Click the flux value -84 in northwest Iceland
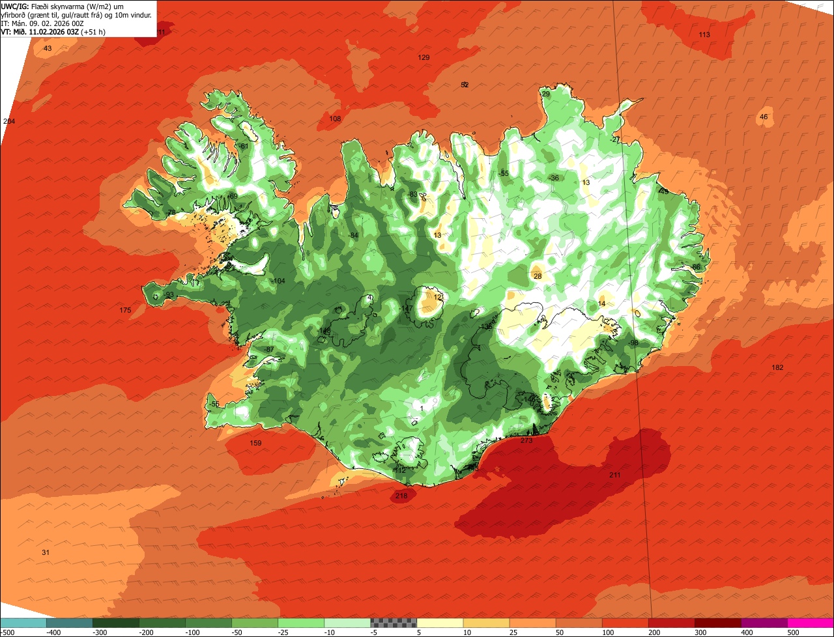 [353, 235]
